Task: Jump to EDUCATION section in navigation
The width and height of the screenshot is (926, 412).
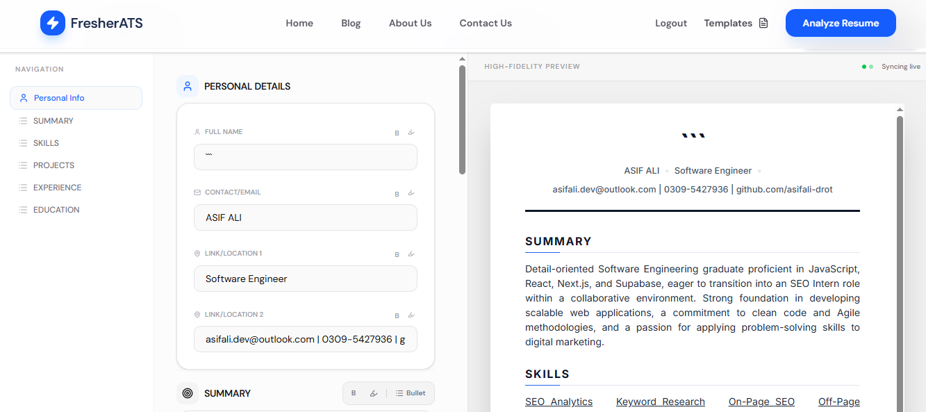Action: [56, 210]
